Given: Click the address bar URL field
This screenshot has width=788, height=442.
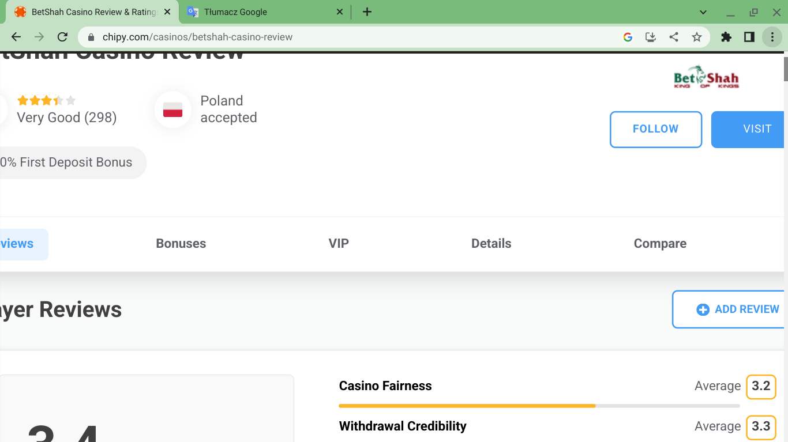Looking at the screenshot, I should pos(346,37).
